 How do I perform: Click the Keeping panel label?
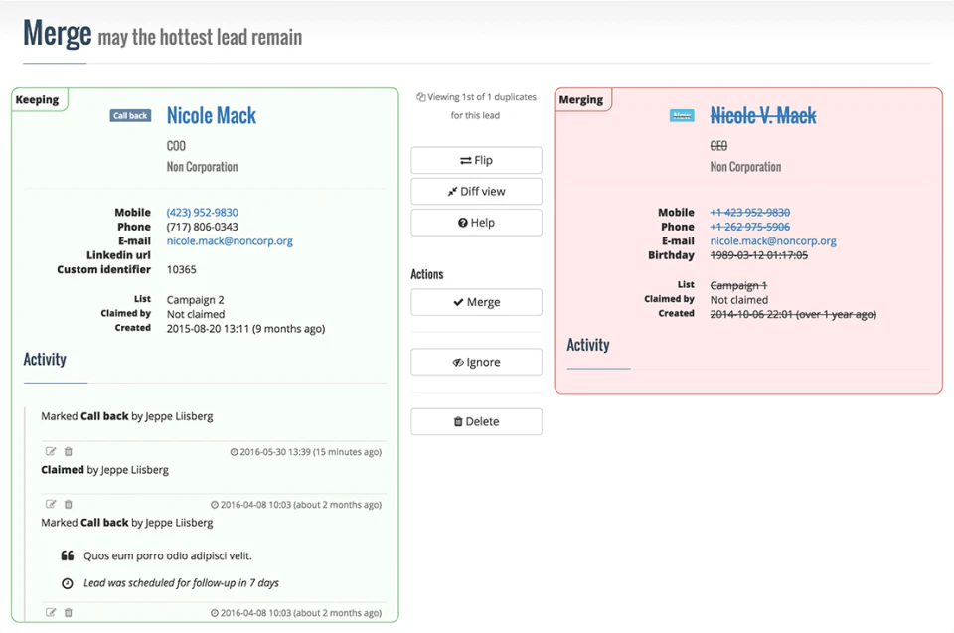tap(38, 98)
